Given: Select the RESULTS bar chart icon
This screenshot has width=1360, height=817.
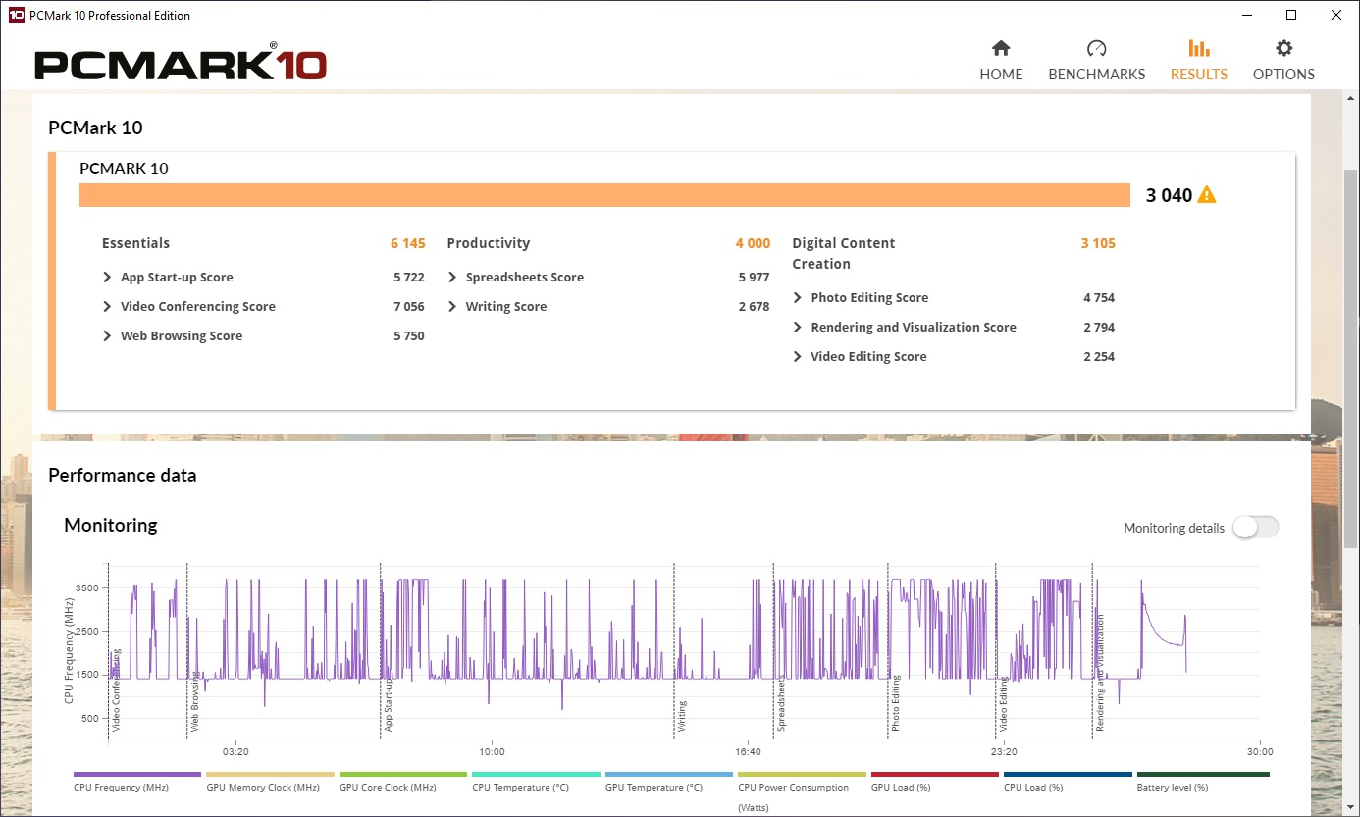Looking at the screenshot, I should (x=1198, y=48).
